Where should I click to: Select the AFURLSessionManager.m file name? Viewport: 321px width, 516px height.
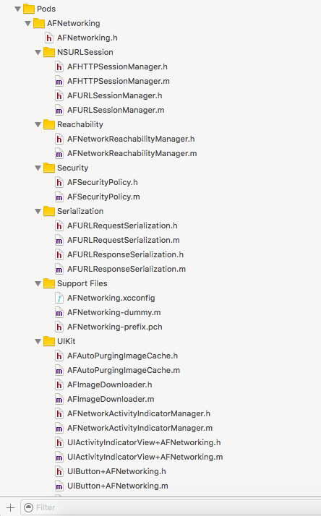coord(116,111)
